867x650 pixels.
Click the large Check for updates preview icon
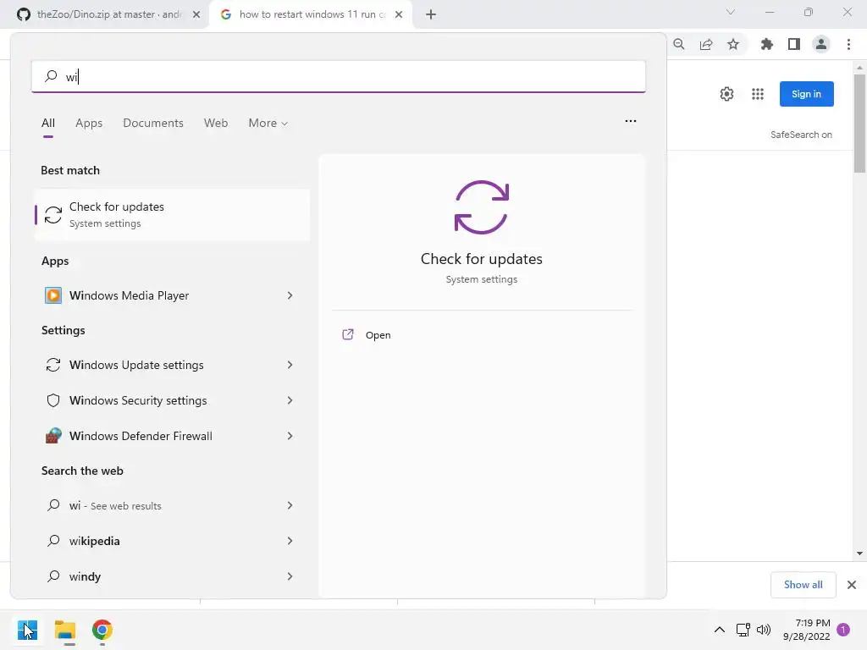click(x=482, y=207)
